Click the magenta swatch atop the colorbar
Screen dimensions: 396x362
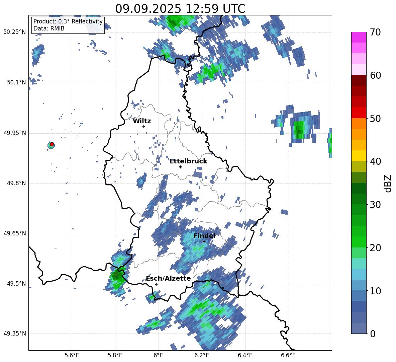(x=359, y=37)
